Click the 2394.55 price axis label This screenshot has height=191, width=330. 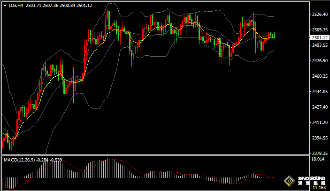(319, 138)
